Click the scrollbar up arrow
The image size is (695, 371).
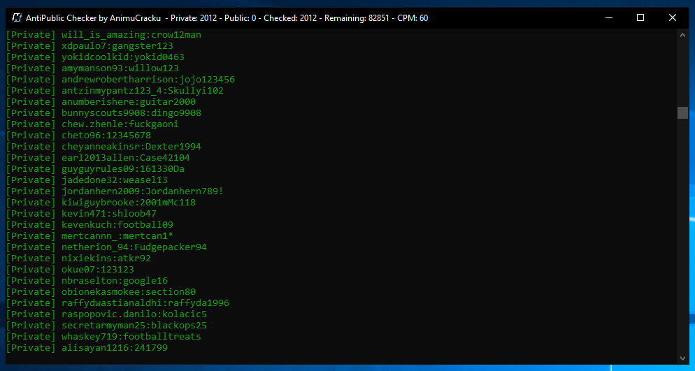point(682,35)
